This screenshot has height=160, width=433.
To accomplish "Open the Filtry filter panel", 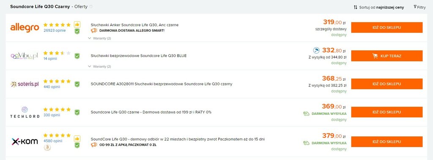I will point(419,7).
